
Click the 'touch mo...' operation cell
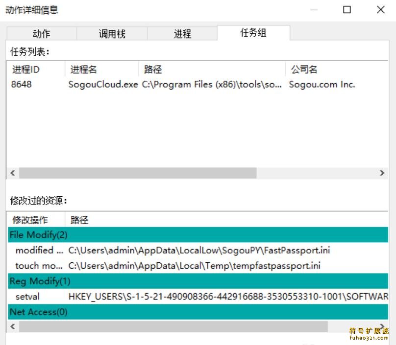(x=39, y=266)
